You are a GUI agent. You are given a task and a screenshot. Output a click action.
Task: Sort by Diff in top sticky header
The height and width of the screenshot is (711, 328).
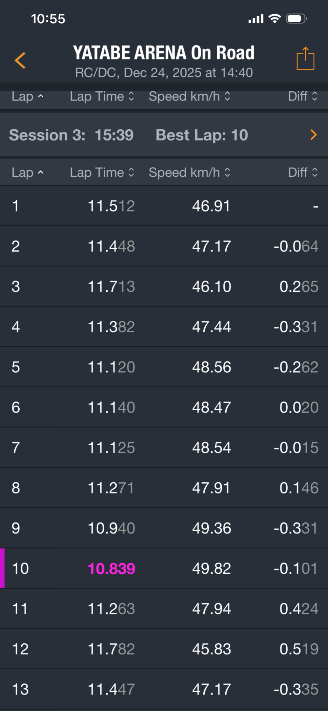(x=302, y=97)
